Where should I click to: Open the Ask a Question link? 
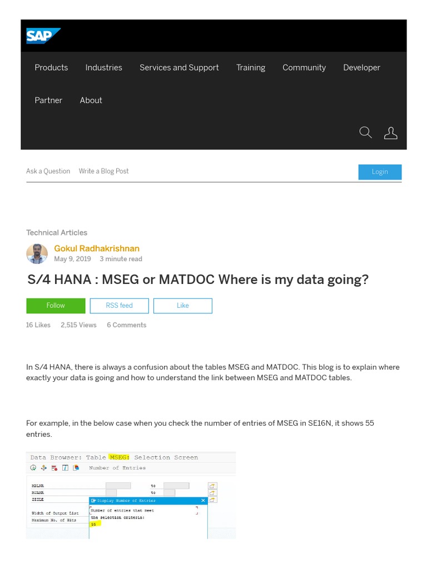48,171
